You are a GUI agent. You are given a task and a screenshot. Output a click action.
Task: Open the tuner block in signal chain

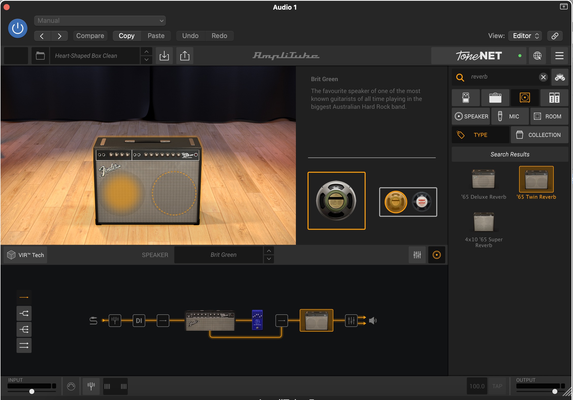[115, 321]
